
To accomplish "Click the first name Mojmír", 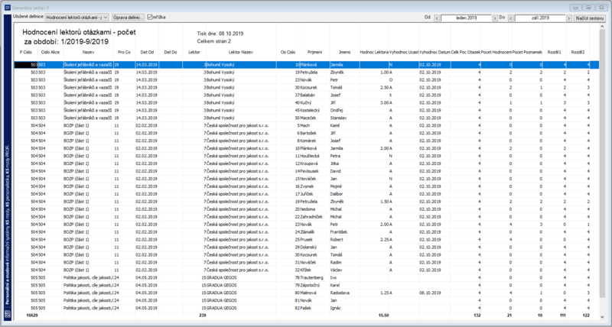I will pyautogui.click(x=336, y=186).
